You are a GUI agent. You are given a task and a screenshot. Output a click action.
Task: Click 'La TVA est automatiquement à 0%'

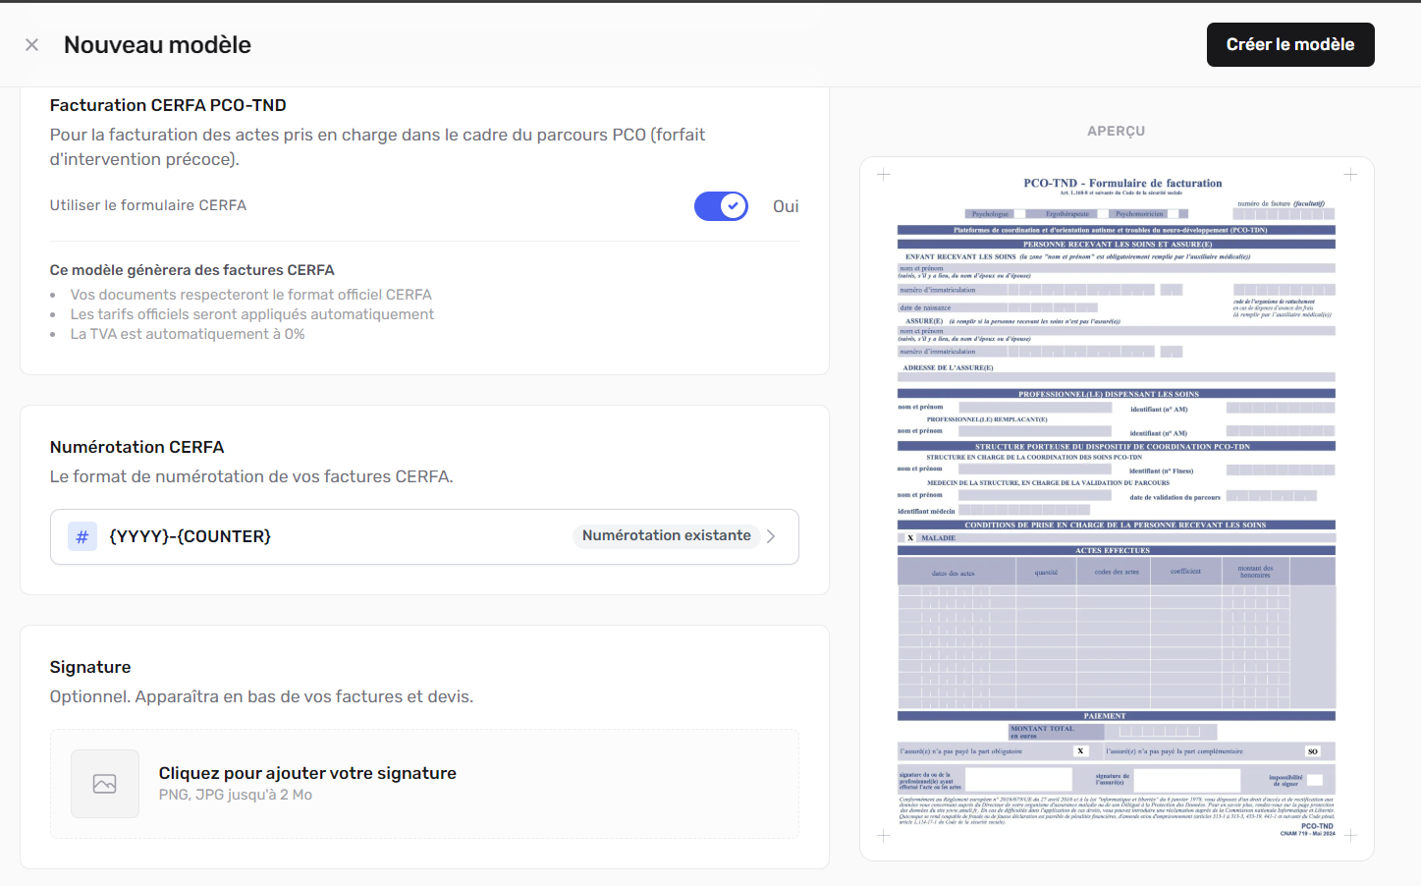tap(188, 334)
